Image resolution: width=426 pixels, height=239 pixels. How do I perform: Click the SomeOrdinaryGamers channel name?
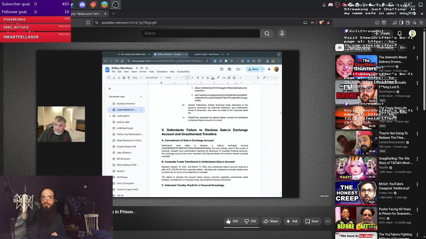tap(392, 142)
